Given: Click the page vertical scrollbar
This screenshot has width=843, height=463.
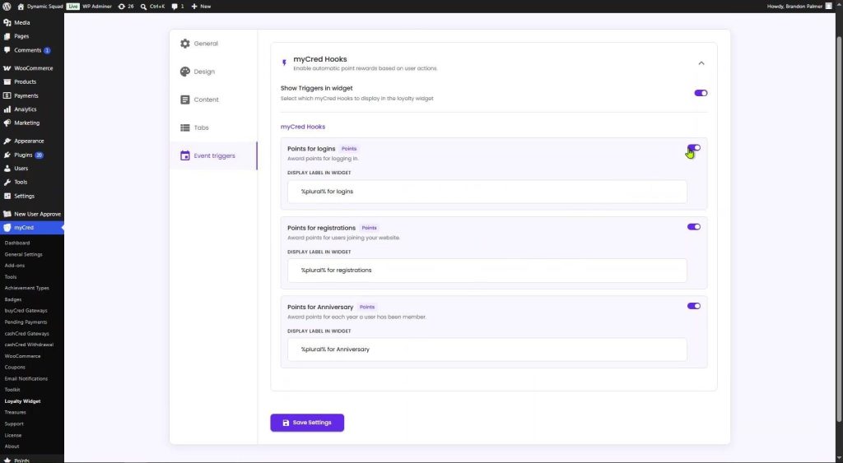Looking at the screenshot, I should (x=839, y=229).
